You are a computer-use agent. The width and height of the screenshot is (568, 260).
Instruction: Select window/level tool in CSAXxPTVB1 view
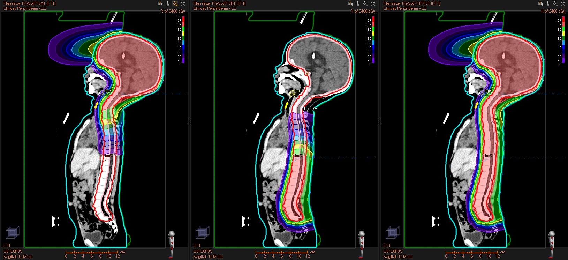click(350, 3)
